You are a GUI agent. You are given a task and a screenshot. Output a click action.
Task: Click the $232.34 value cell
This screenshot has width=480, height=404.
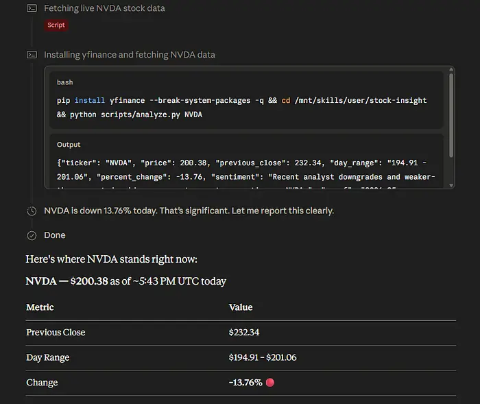(x=244, y=333)
